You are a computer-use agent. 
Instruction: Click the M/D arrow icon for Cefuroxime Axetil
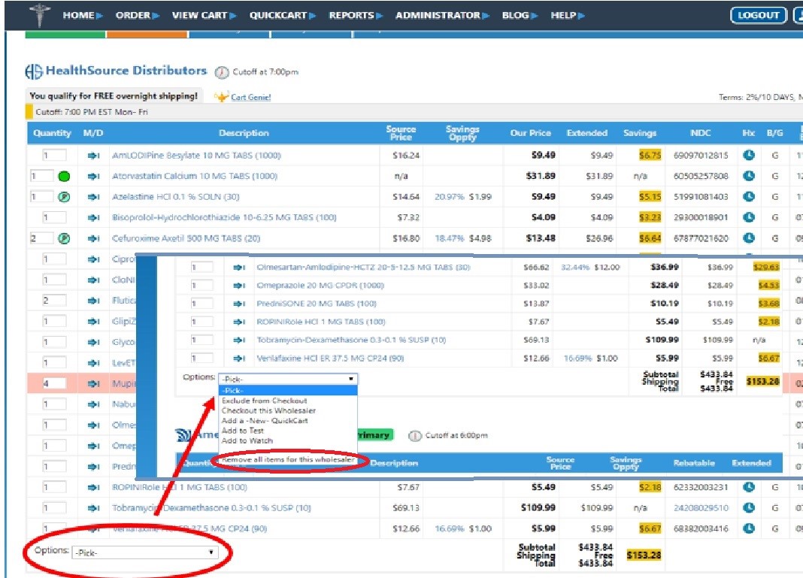point(94,238)
